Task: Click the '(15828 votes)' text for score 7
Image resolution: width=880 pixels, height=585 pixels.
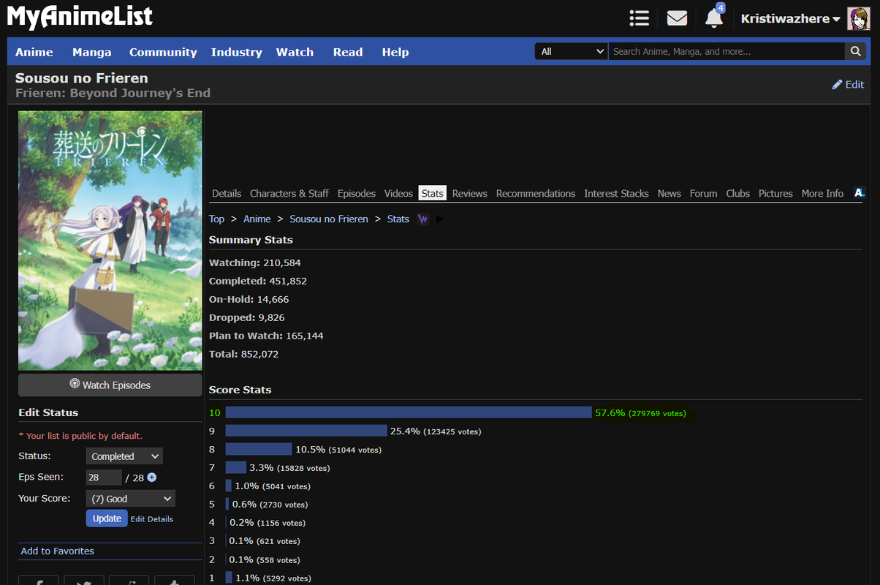Action: pyautogui.click(x=303, y=468)
